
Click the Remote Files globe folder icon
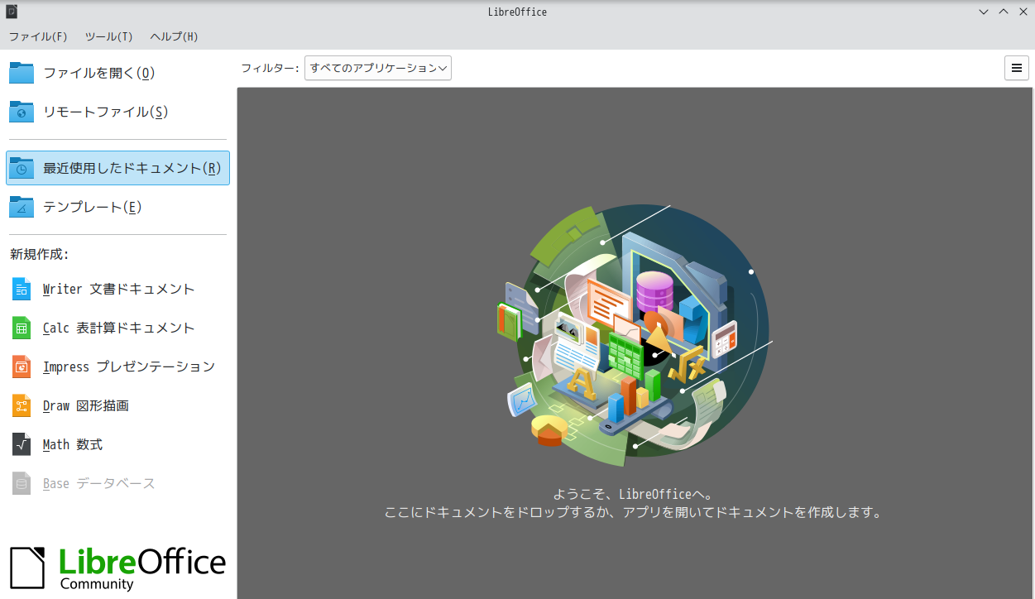[x=22, y=112]
